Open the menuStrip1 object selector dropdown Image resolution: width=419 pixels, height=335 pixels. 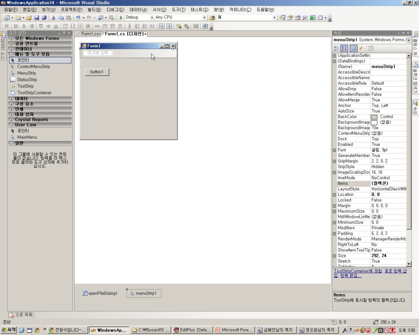[x=409, y=40]
